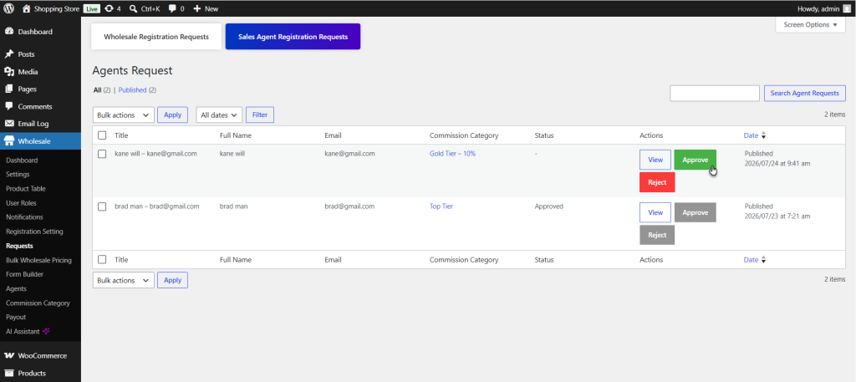Switch to Wholesale Registration Requests tab
Viewport: 856px width, 382px height.
(156, 37)
